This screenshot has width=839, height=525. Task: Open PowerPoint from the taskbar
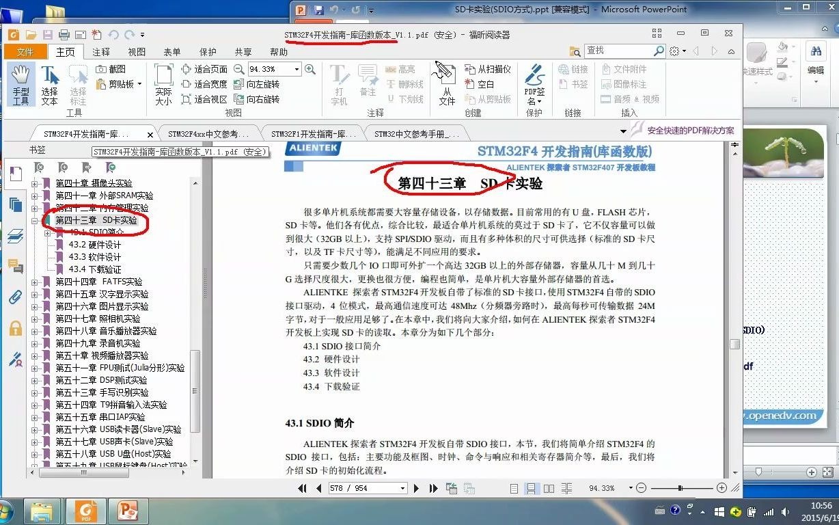pyautogui.click(x=128, y=510)
